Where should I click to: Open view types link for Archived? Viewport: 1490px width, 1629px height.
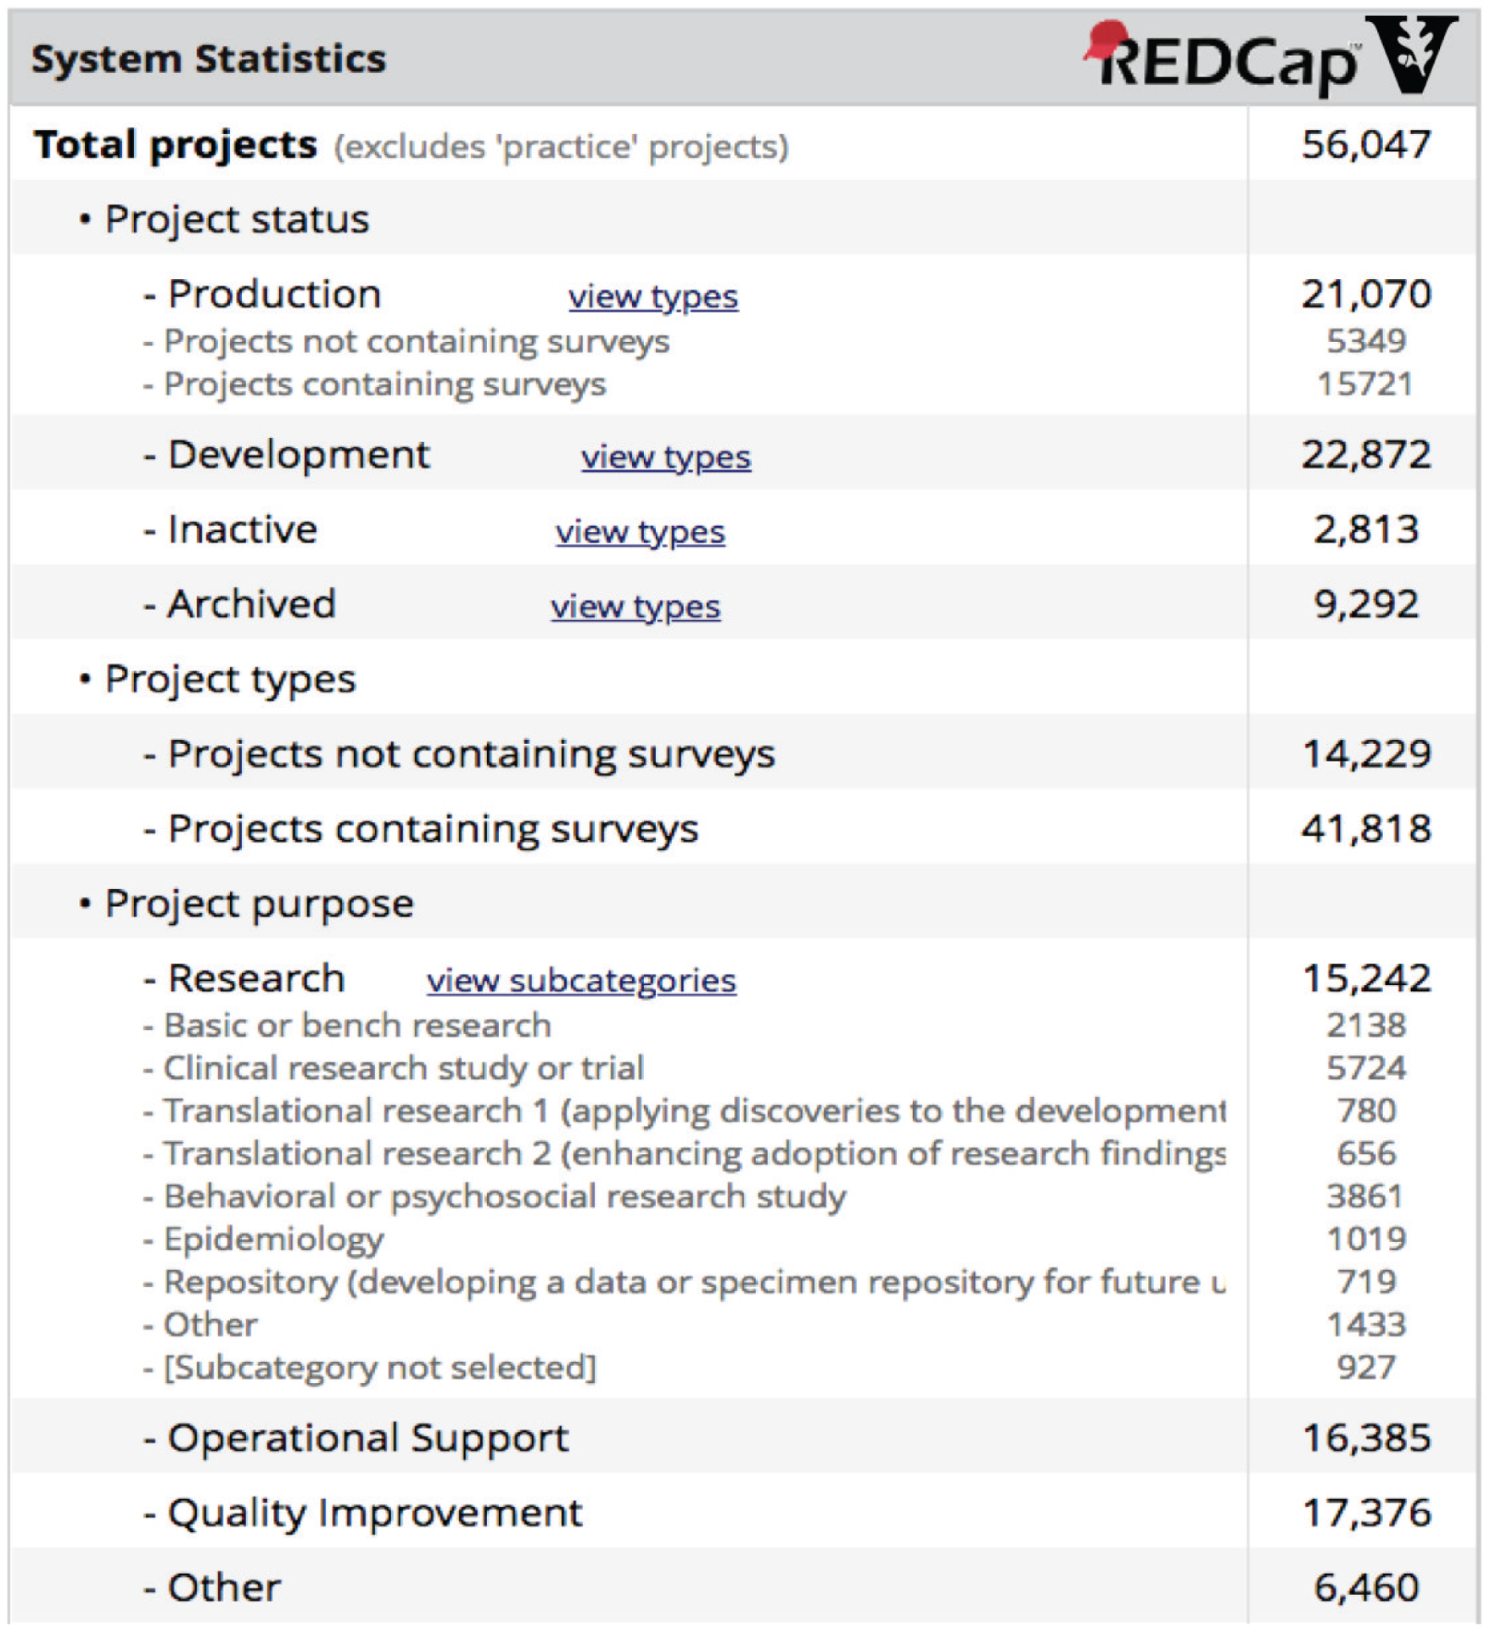pyautogui.click(x=635, y=606)
